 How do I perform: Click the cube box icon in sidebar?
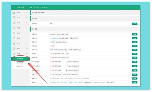pos(14,38)
